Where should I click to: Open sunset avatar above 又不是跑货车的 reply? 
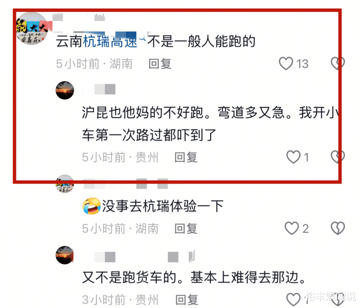coord(65,255)
